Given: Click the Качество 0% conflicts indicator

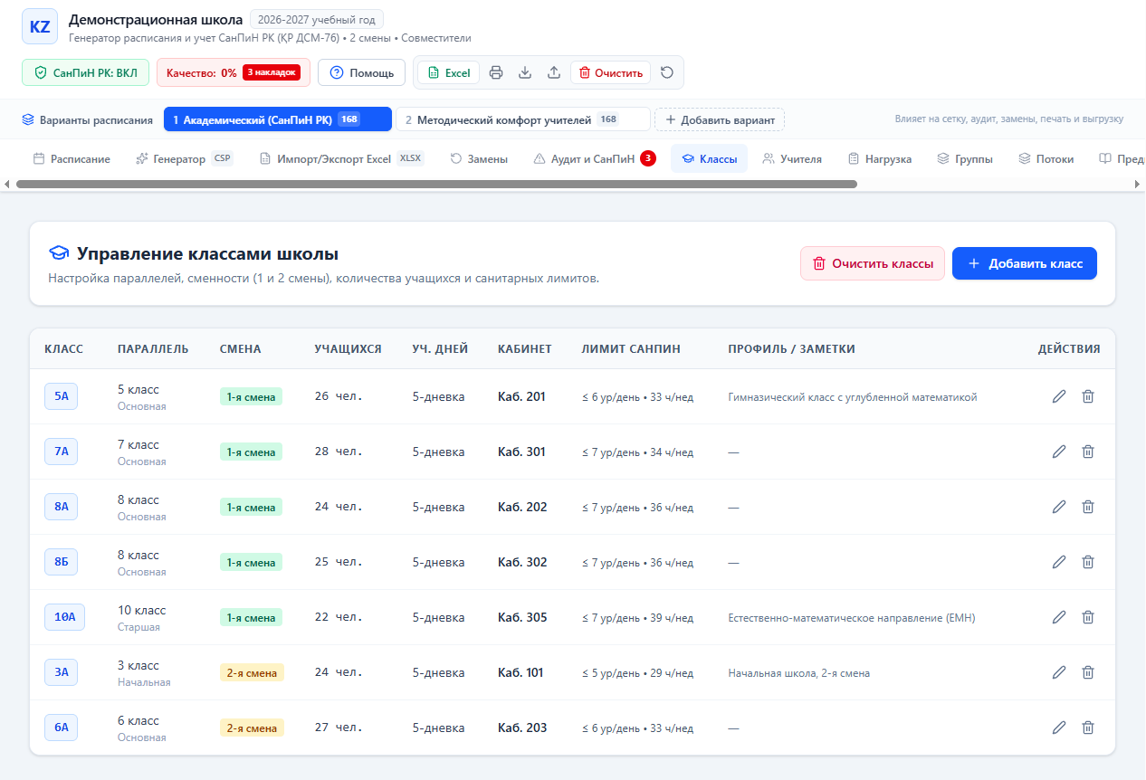Looking at the screenshot, I should pyautogui.click(x=234, y=73).
